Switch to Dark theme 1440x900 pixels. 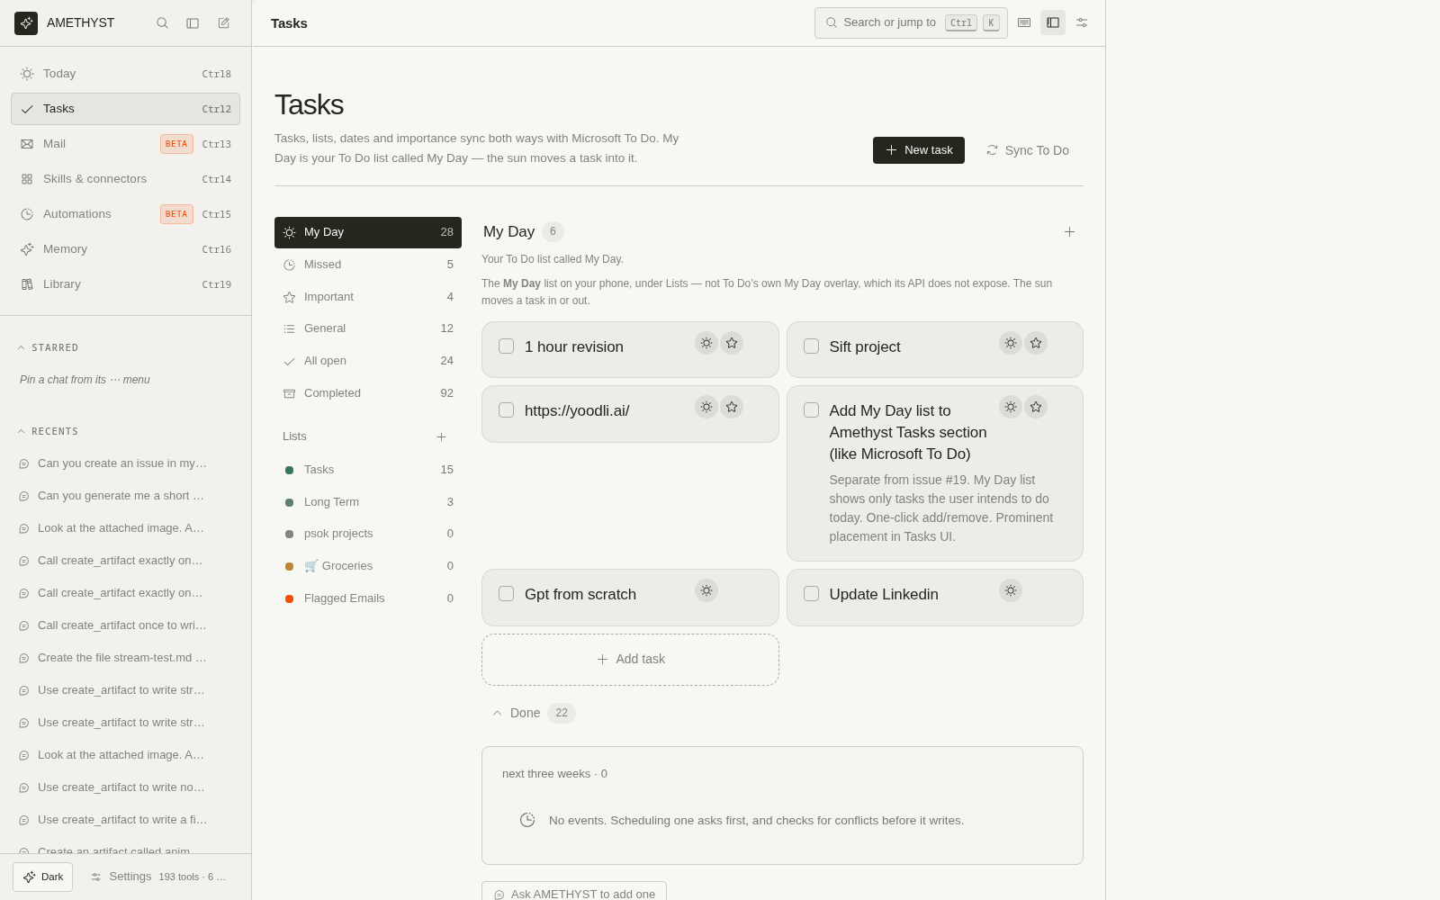point(42,877)
